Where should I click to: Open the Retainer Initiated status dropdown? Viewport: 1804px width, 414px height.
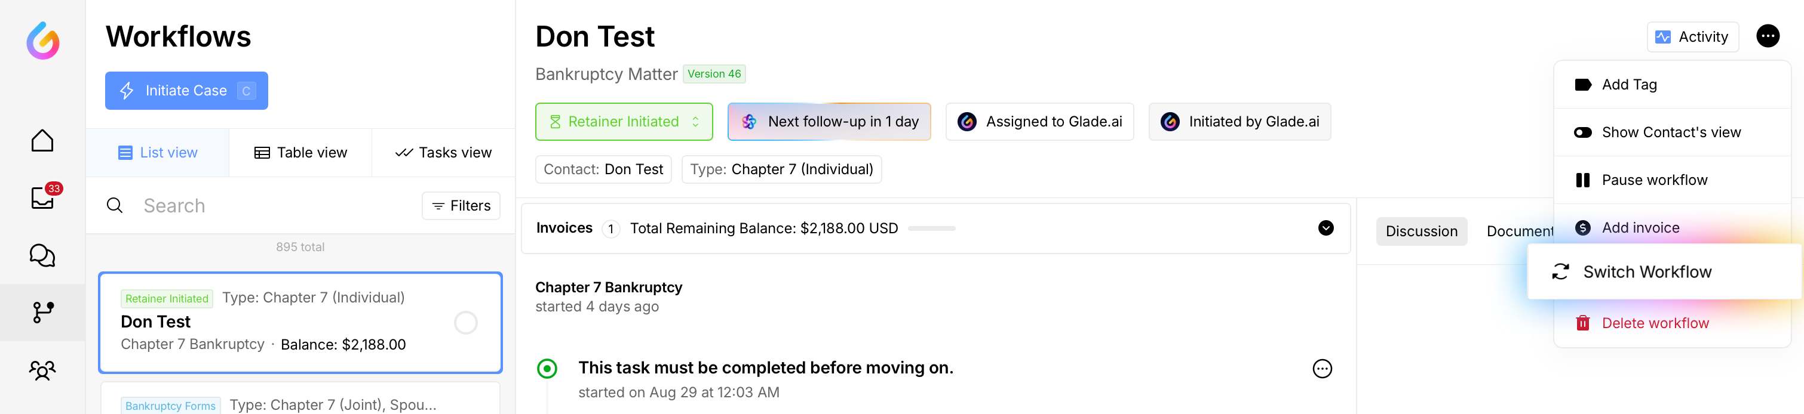[x=623, y=122]
